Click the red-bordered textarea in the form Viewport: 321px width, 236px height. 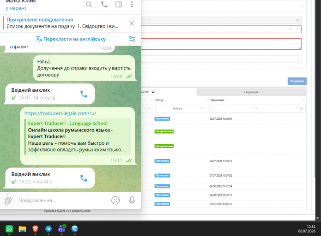221,44
